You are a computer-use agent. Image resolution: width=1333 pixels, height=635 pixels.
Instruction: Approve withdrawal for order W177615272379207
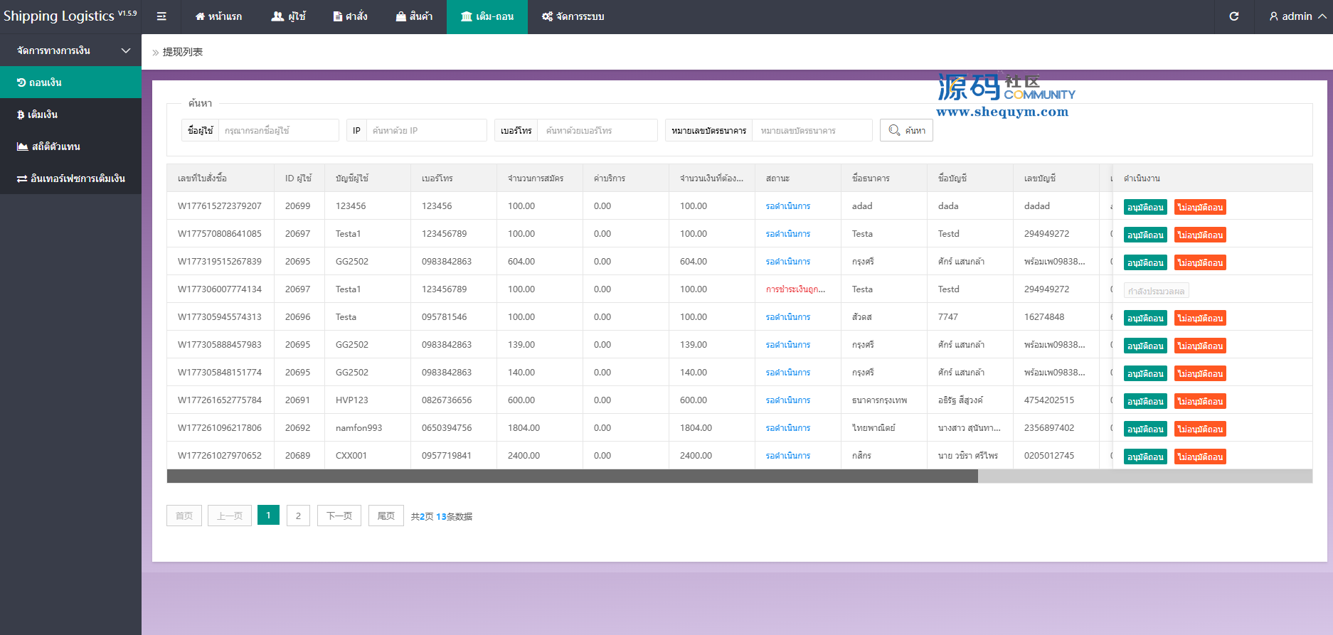1145,208
